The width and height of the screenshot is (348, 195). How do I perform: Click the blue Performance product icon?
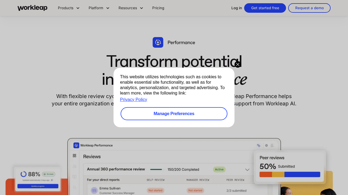point(158,43)
